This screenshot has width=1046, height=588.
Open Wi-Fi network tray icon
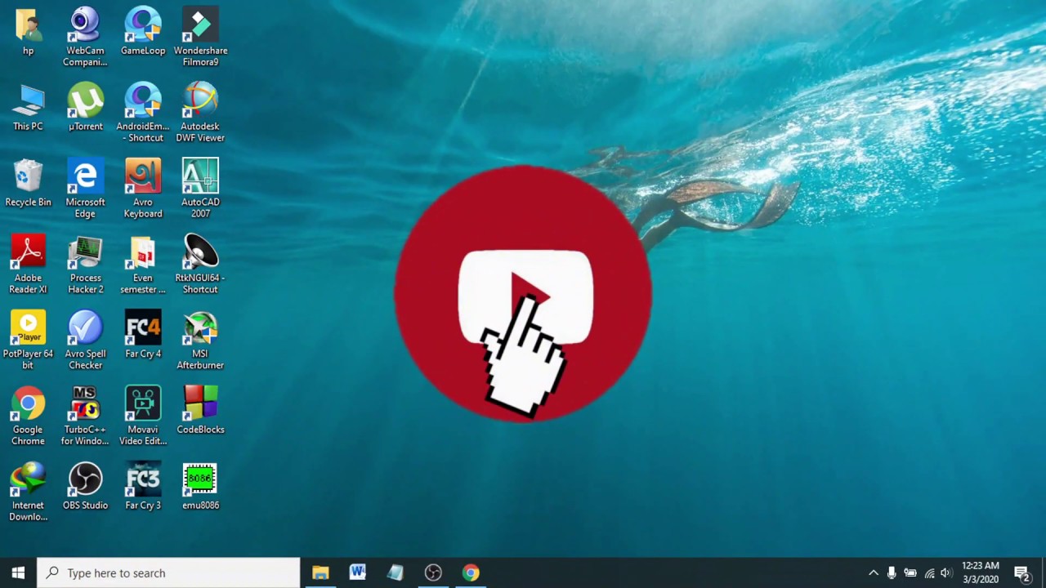(929, 572)
